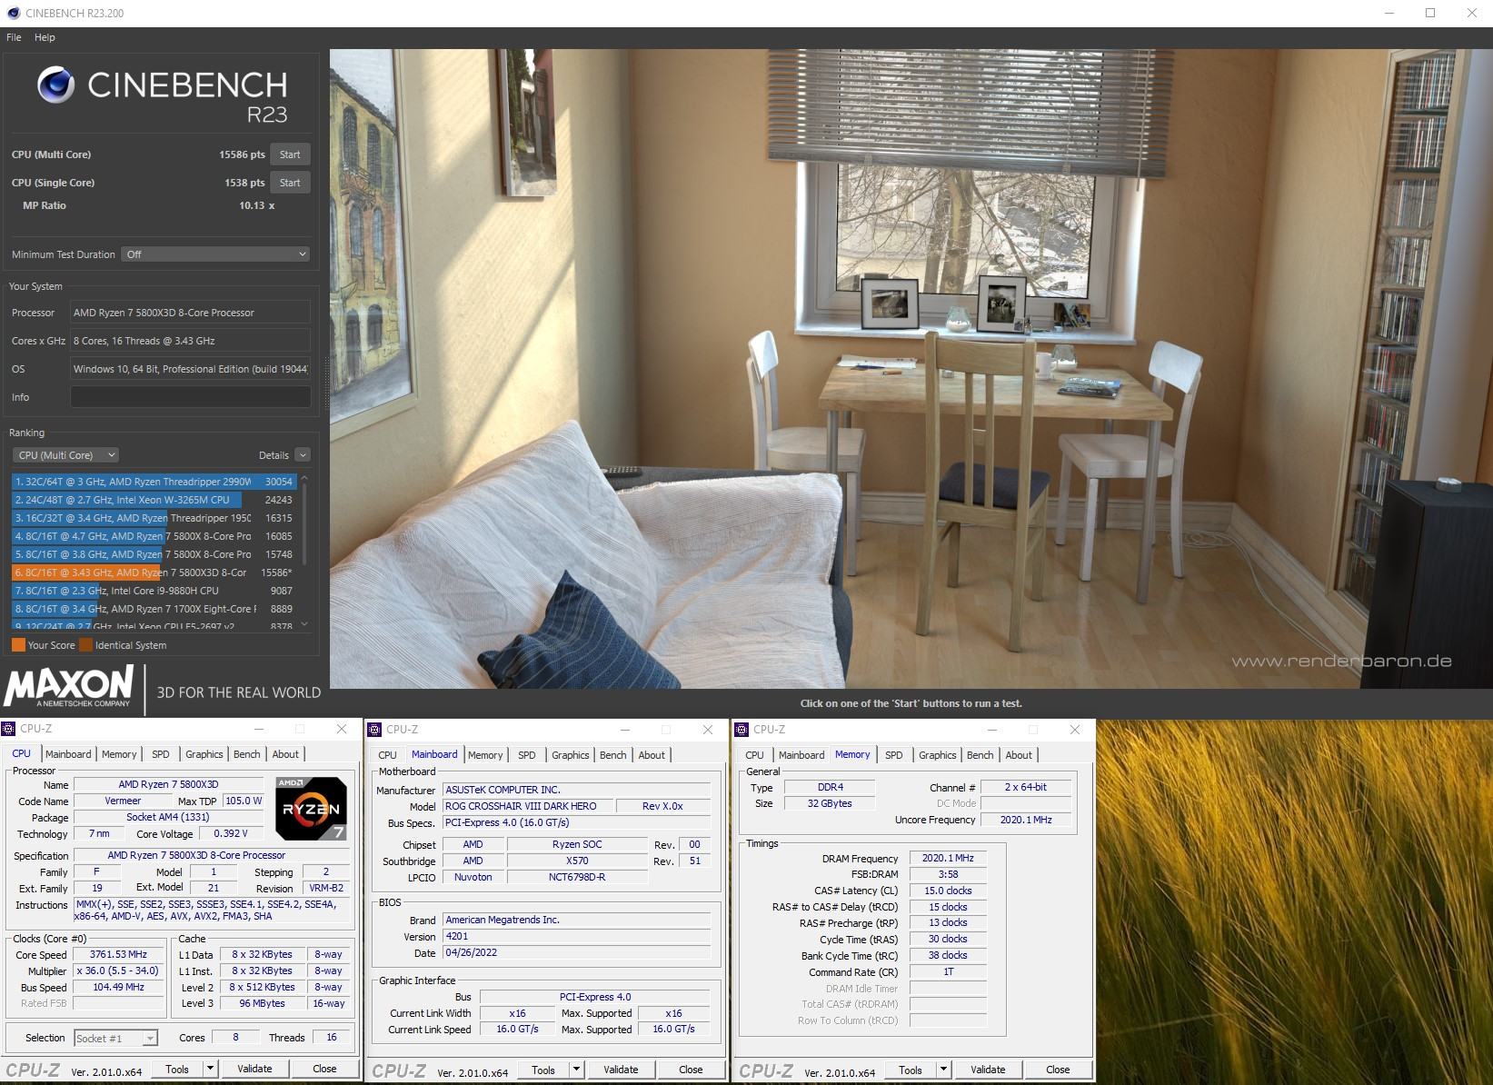
Task: Click Tools button in middle CPU-Z window
Action: point(543,1070)
